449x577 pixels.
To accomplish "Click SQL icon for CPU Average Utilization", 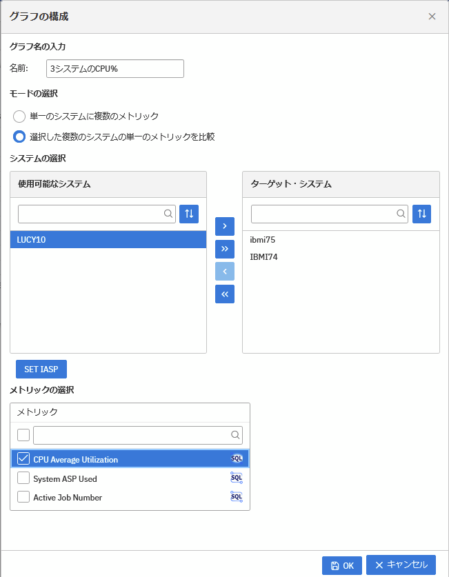I will (237, 458).
